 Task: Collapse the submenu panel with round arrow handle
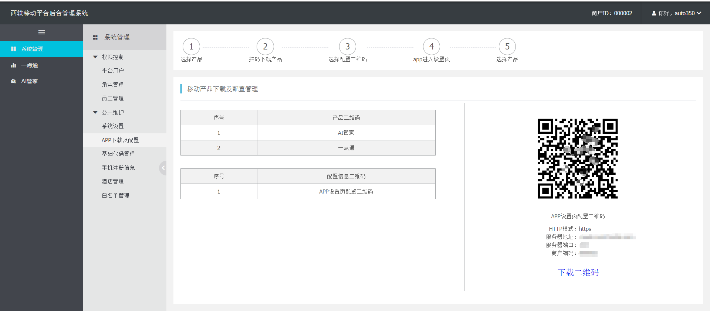pos(163,168)
